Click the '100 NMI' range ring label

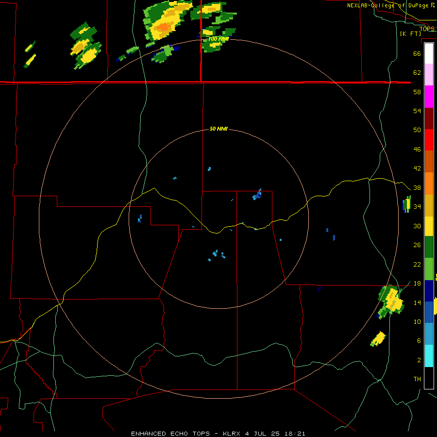[x=218, y=39]
